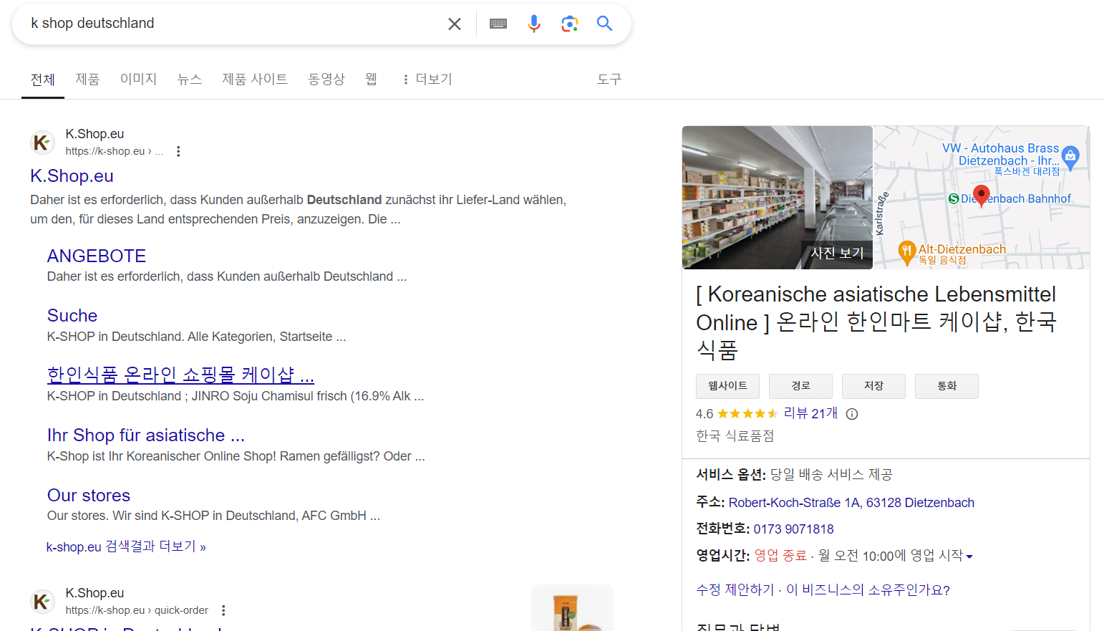The width and height of the screenshot is (1104, 631).
Task: Open the 리뷰 21개 reviews link
Action: [x=810, y=413]
